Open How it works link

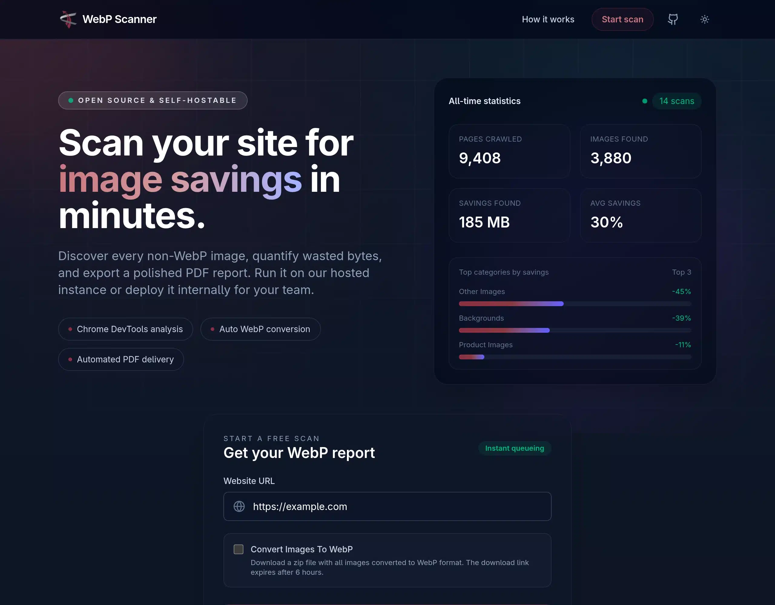tap(548, 19)
